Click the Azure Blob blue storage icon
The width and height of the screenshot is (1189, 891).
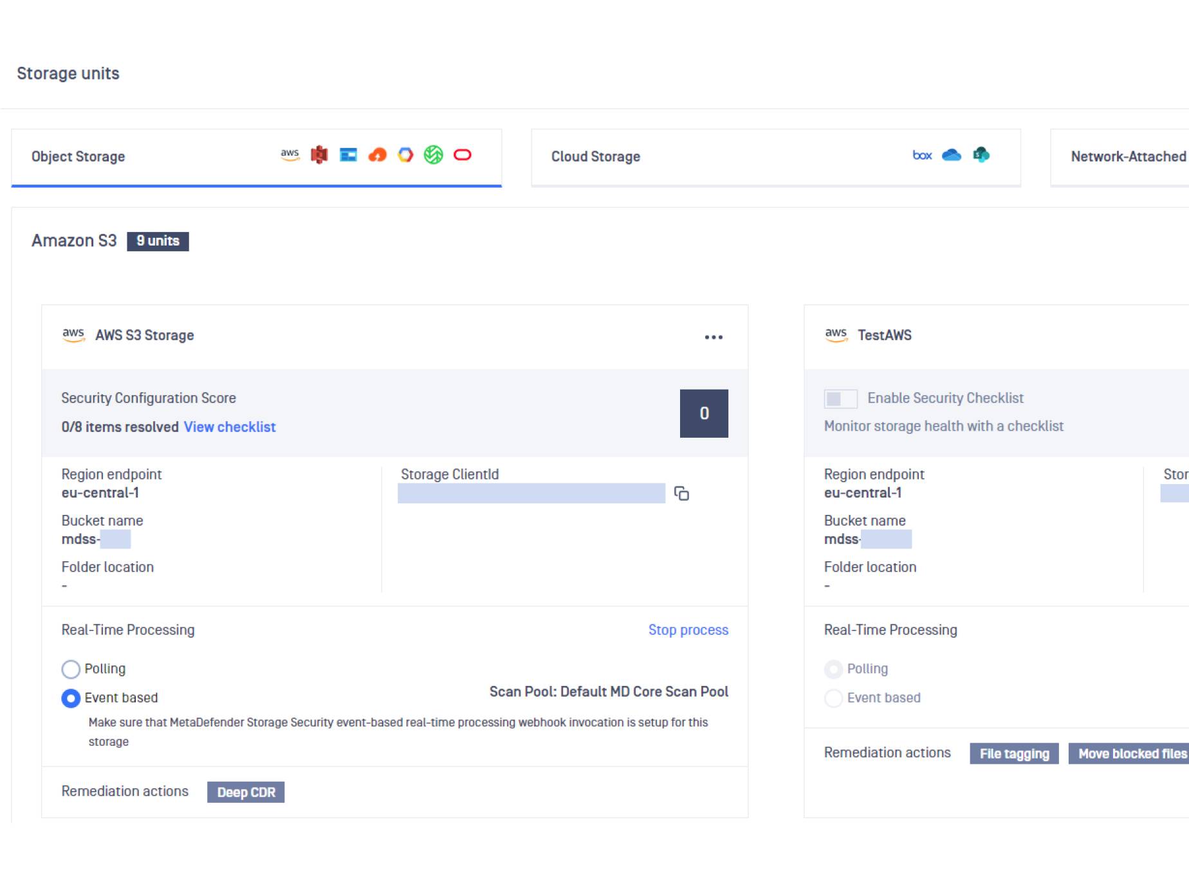(x=348, y=155)
